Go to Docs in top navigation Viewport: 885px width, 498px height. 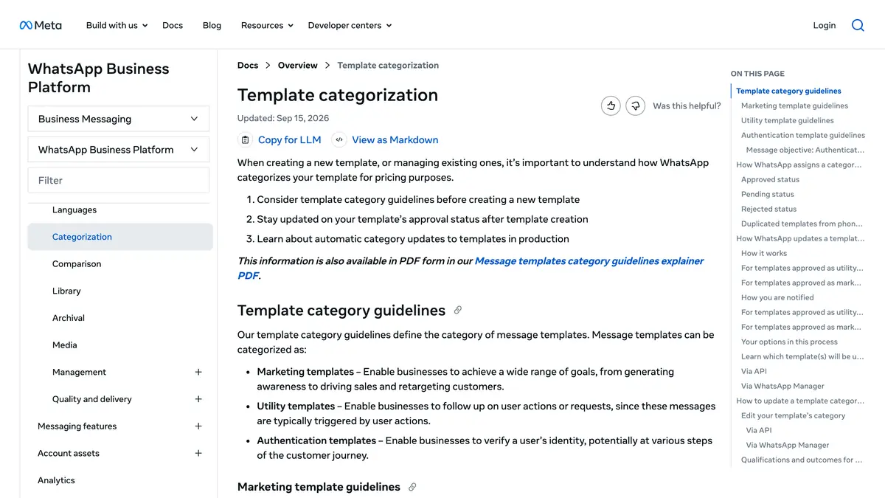(x=173, y=25)
